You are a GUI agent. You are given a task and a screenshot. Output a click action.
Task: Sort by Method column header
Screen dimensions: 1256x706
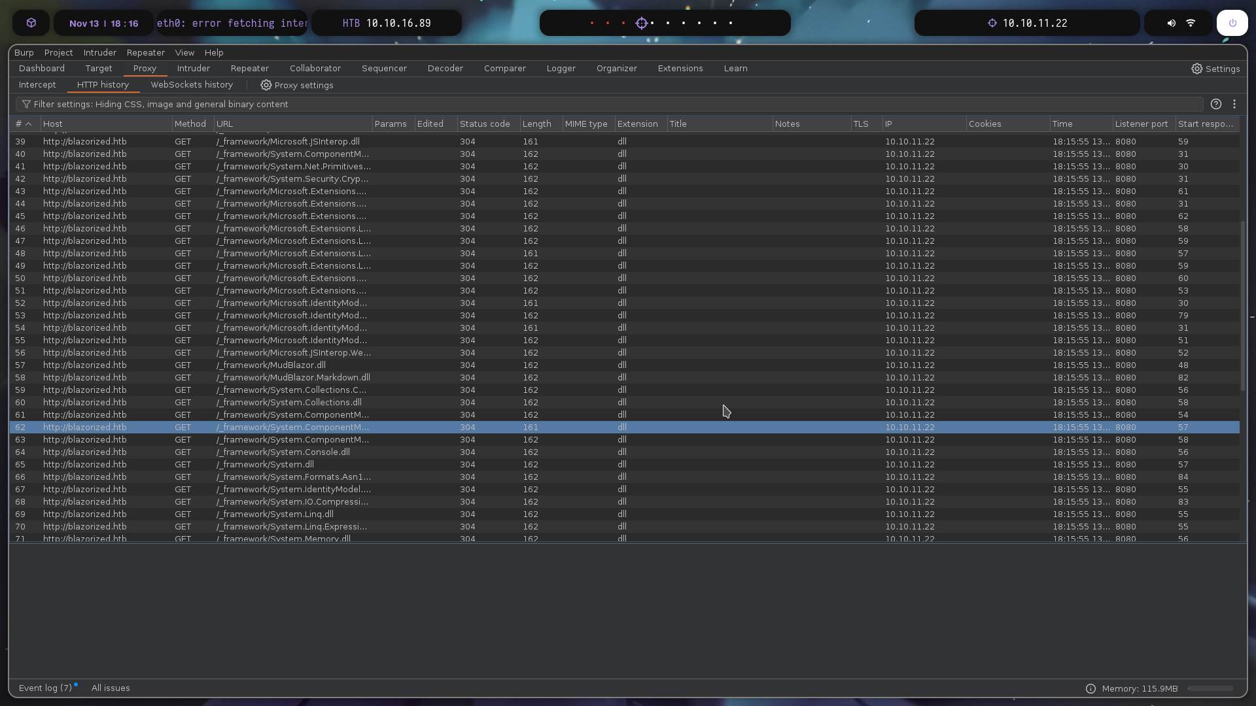[x=192, y=124]
